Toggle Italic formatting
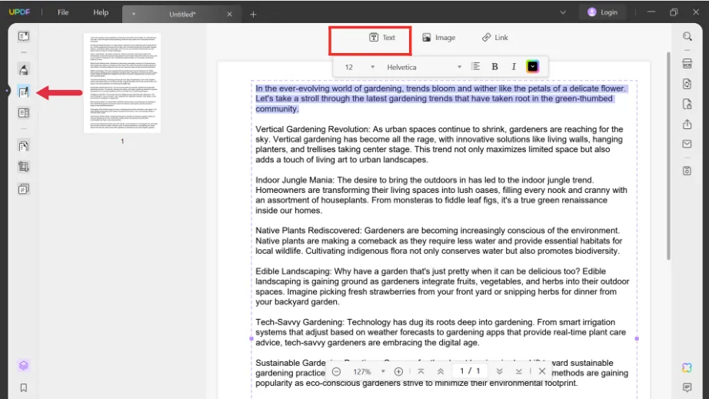The height and width of the screenshot is (399, 709). (x=514, y=67)
